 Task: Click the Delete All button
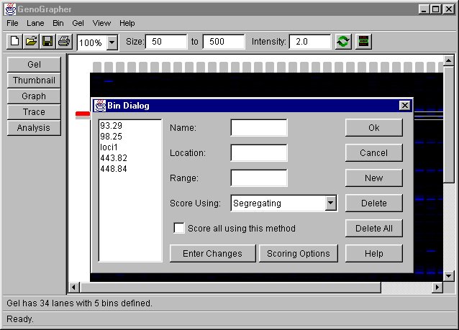click(x=373, y=228)
